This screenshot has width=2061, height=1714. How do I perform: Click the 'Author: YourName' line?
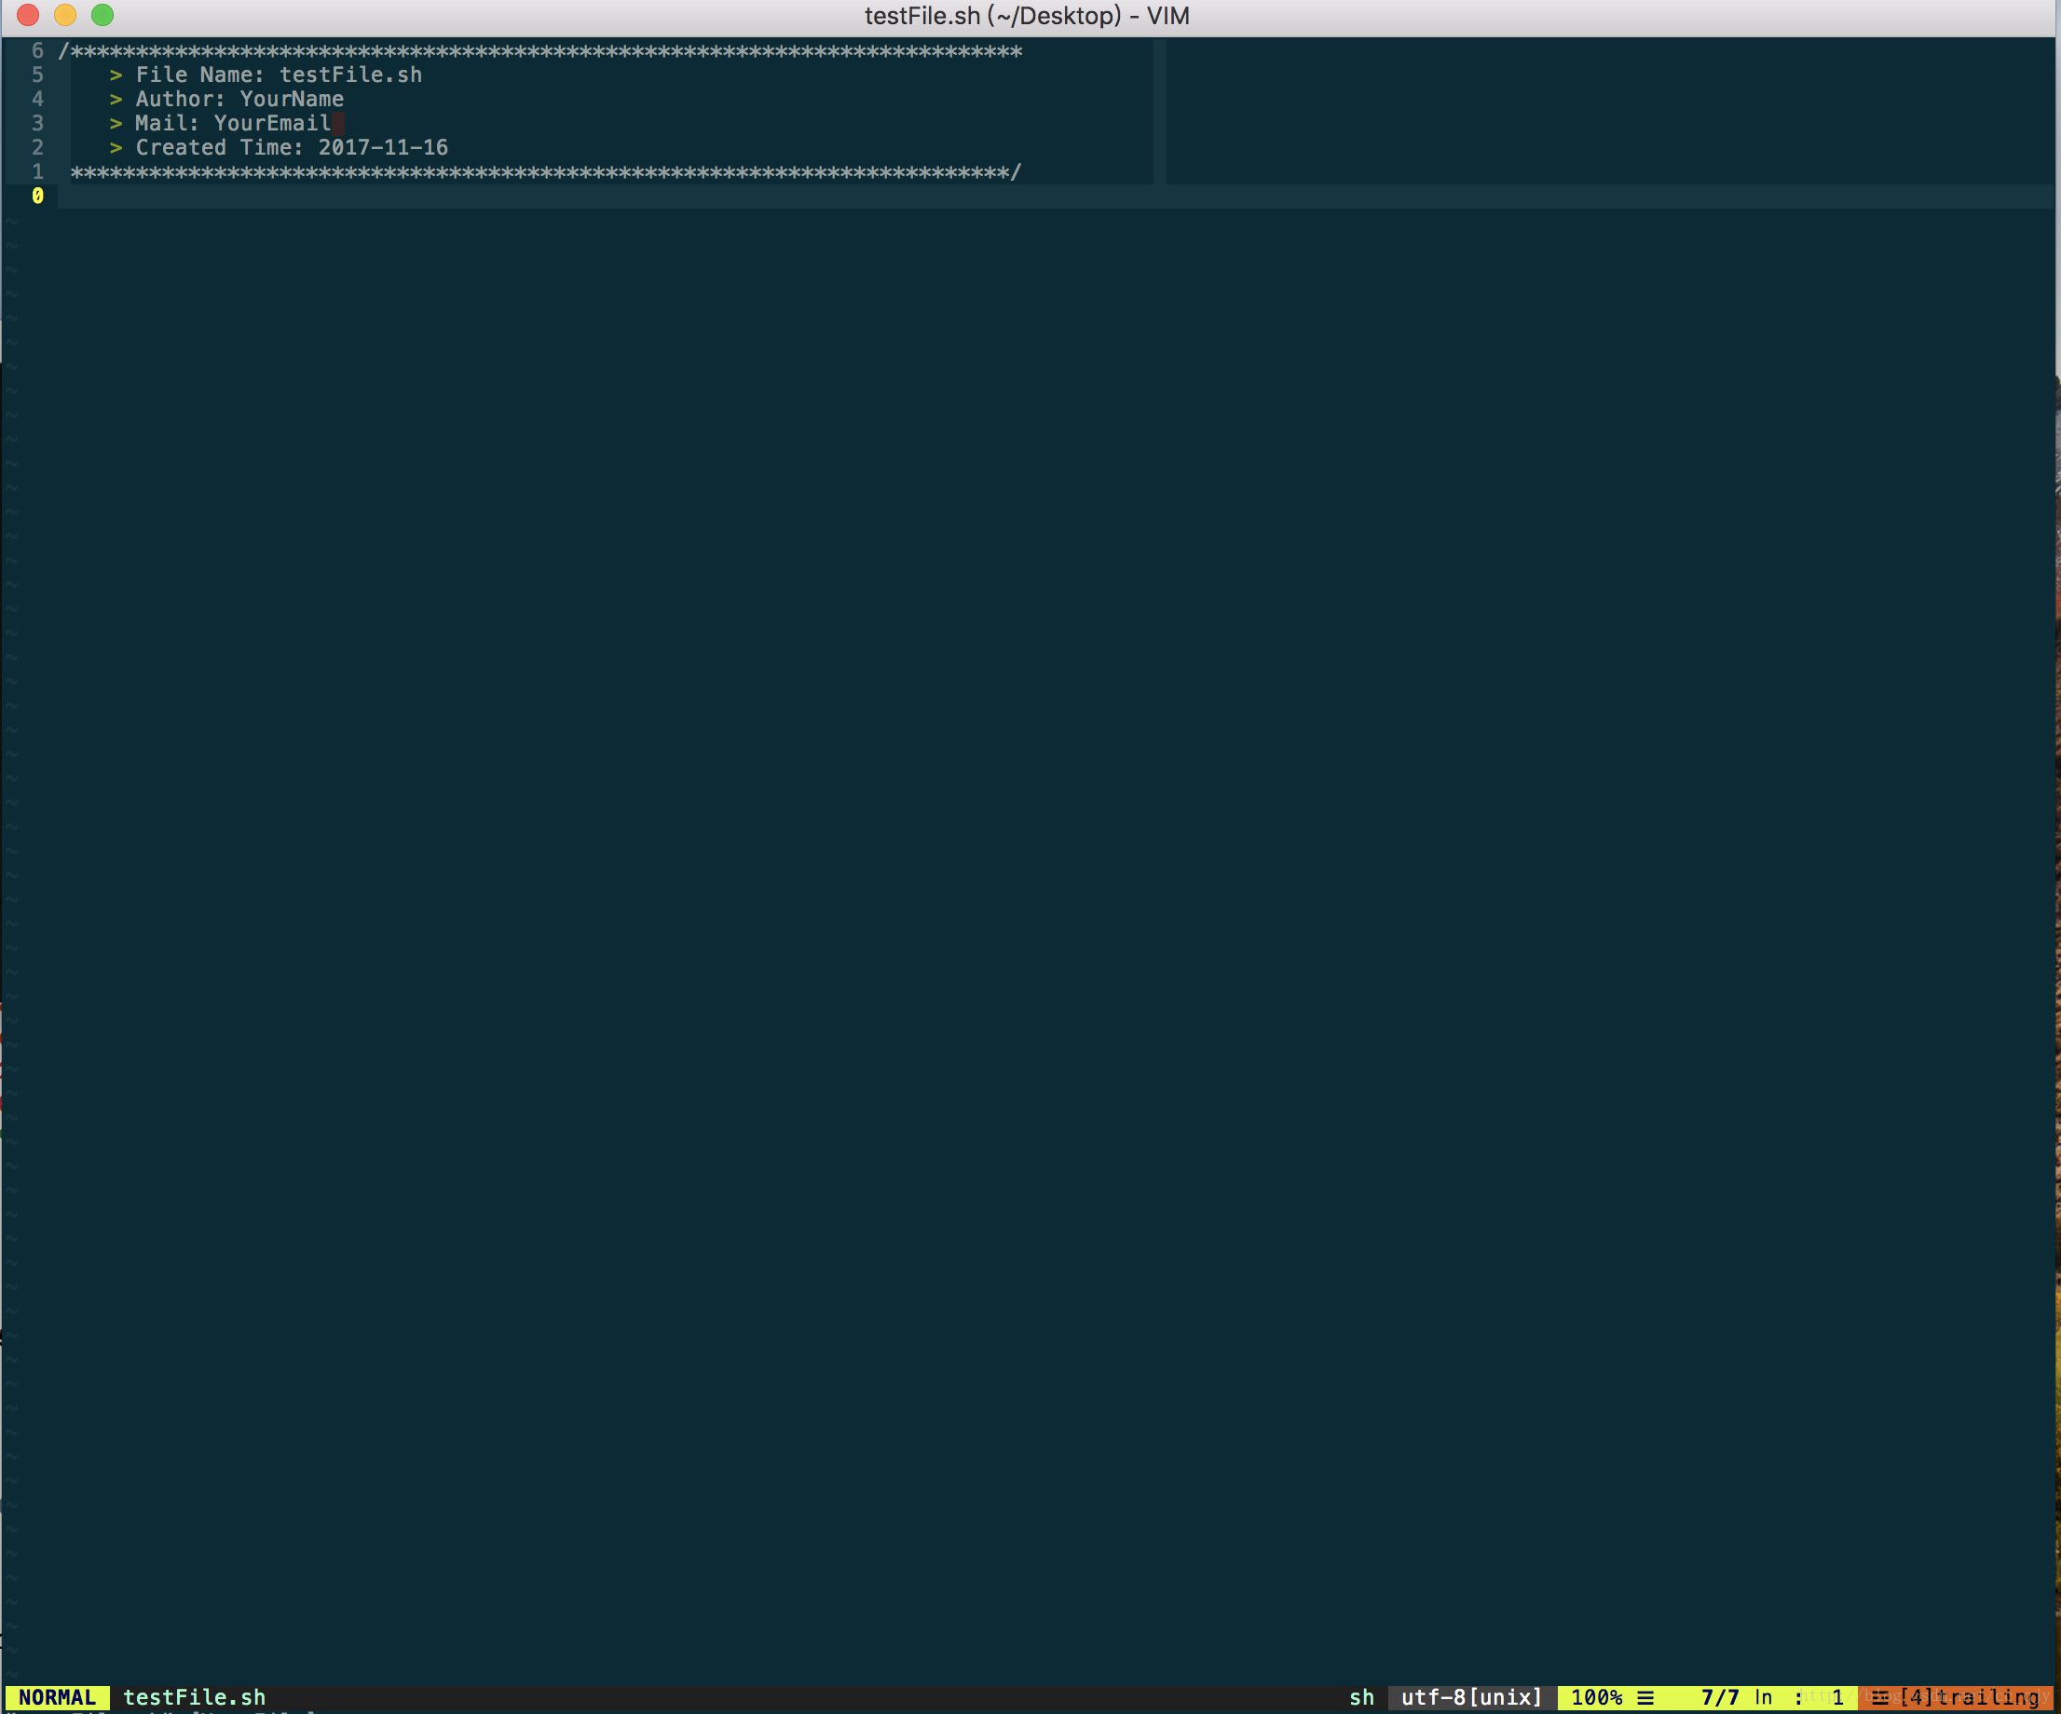pyautogui.click(x=225, y=99)
